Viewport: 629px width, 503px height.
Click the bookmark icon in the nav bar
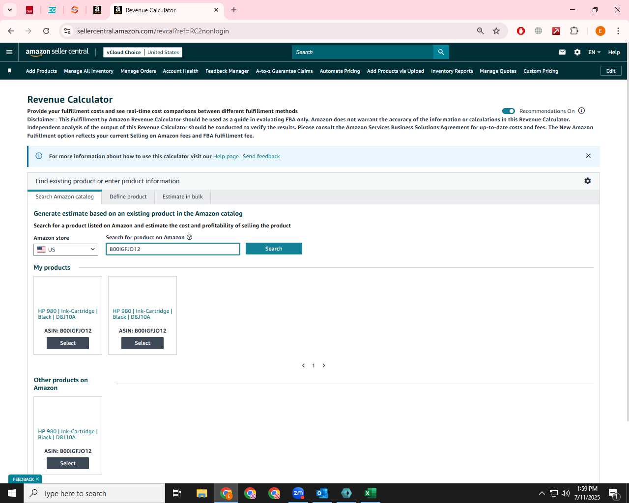(x=9, y=71)
